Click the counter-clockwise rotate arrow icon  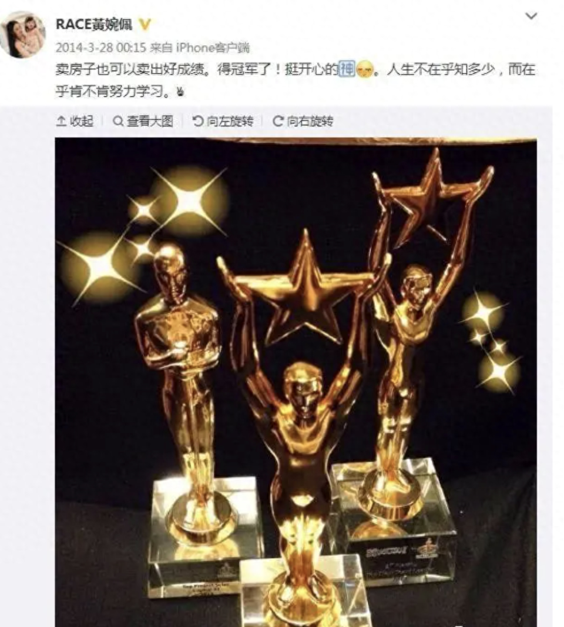pyautogui.click(x=198, y=121)
